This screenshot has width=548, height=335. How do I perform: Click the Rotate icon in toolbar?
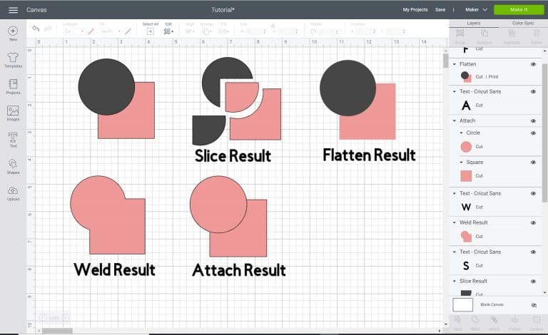(x=313, y=31)
